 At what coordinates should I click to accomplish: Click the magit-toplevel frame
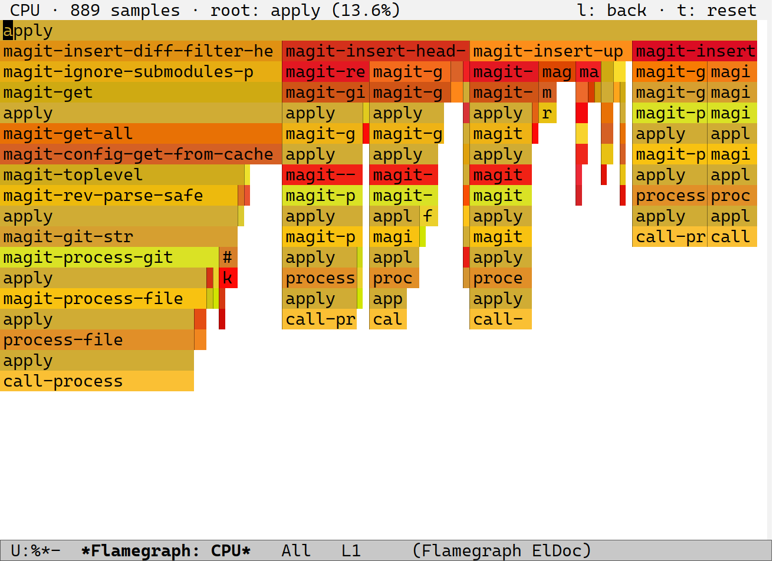coord(122,175)
